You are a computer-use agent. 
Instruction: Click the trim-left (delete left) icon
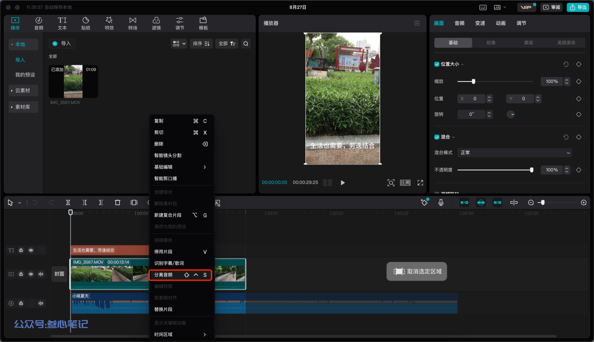[84, 203]
